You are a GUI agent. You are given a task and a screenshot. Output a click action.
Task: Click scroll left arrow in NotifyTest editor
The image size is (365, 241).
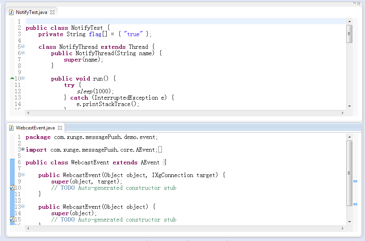[28, 113]
